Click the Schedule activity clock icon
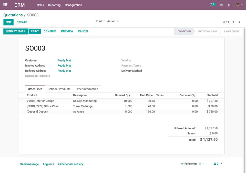The width and height of the screenshot is (246, 173). 59,164
